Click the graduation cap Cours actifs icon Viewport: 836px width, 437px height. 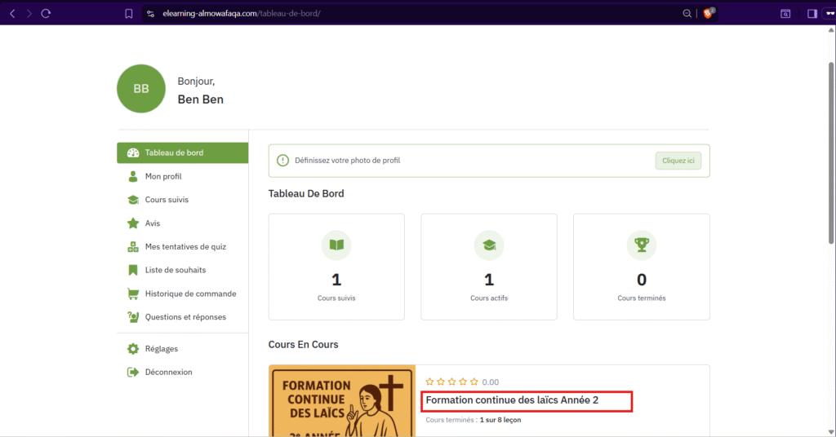[489, 245]
